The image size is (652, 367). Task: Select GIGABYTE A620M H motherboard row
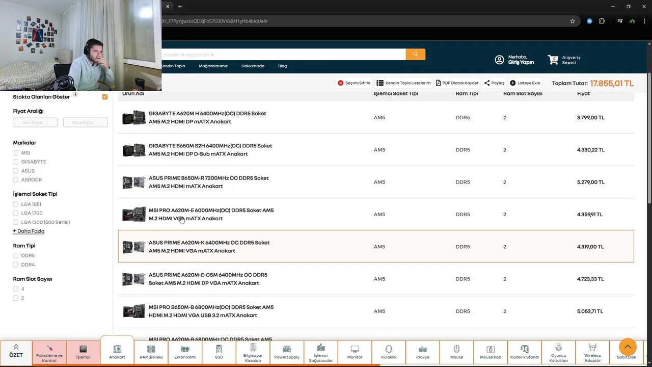coord(376,117)
